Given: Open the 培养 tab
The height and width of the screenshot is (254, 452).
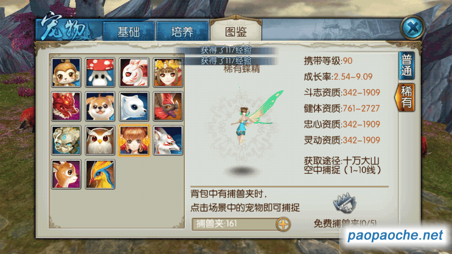Looking at the screenshot, I should pyautogui.click(x=182, y=32).
